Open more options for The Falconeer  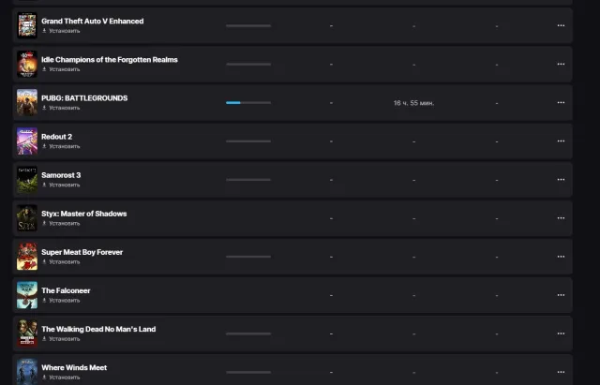click(561, 295)
